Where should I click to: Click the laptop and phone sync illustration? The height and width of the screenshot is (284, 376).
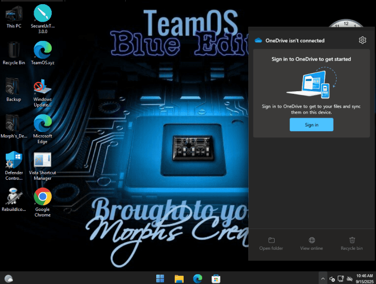pos(311,82)
